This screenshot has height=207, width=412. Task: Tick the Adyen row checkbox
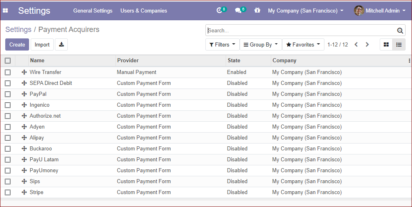[x=8, y=127]
